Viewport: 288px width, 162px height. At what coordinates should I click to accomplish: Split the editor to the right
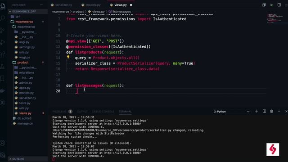pyautogui.click(x=279, y=5)
